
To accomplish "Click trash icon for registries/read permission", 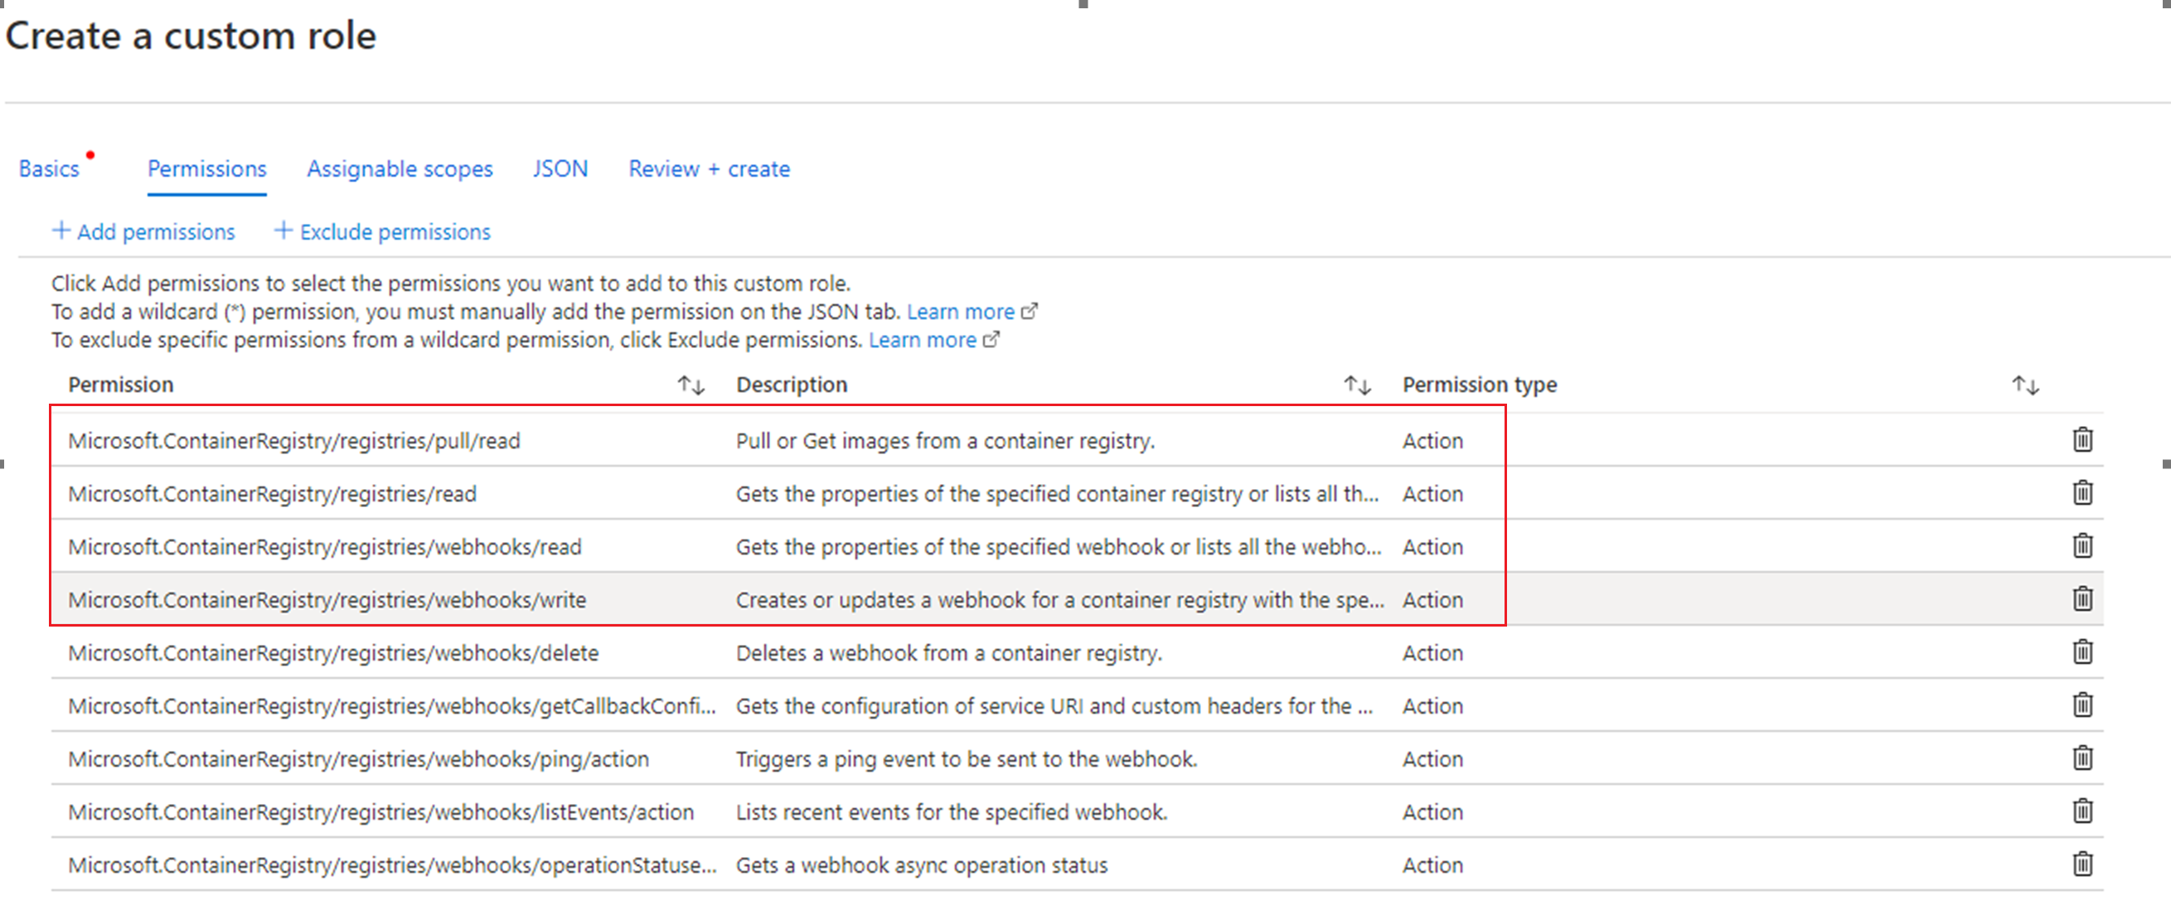I will pyautogui.click(x=2081, y=493).
